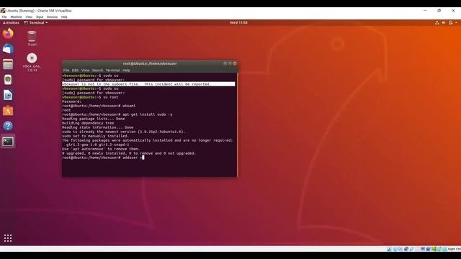The image size is (461, 259).
Task: Open VirtualBox Help menu
Action: (64, 17)
